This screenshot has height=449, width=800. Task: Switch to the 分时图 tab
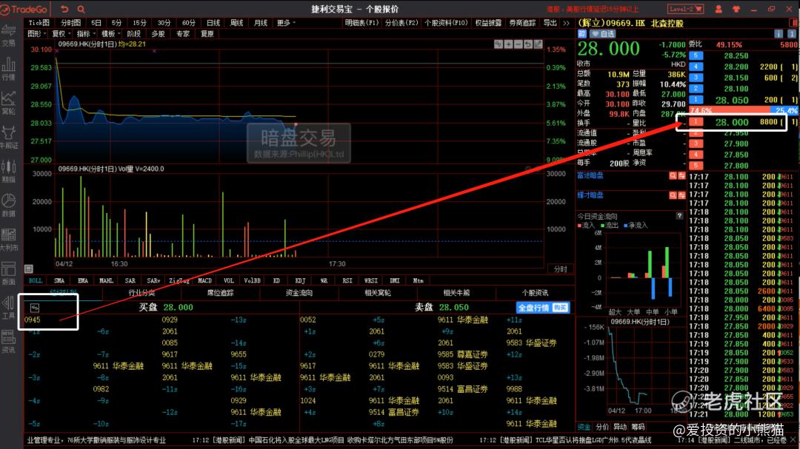point(71,22)
